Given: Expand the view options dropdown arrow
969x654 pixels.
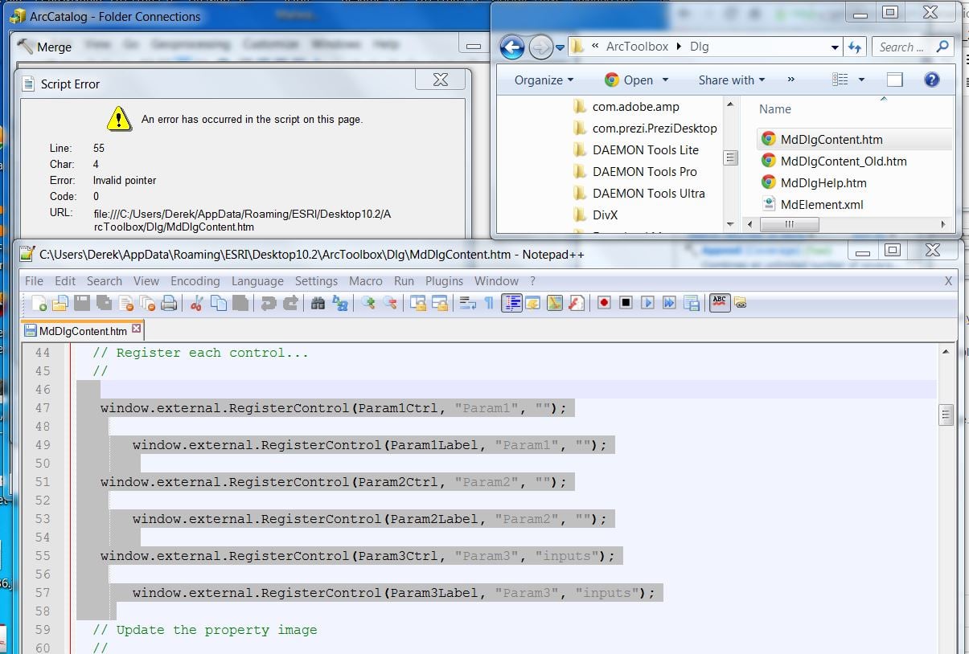Looking at the screenshot, I should pos(861,80).
